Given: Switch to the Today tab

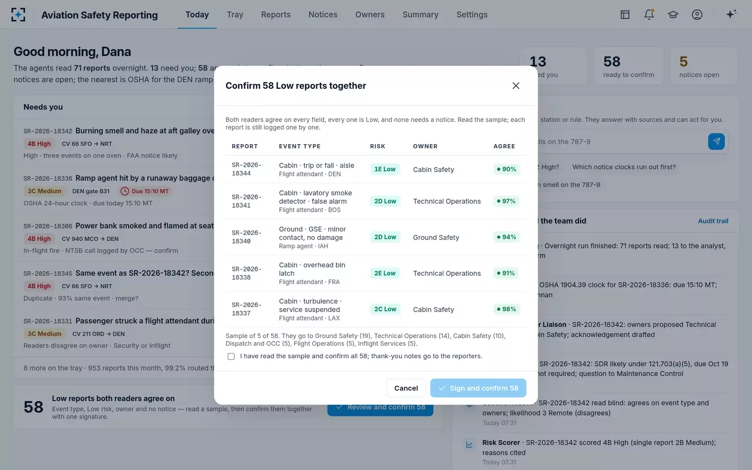Looking at the screenshot, I should 197,15.
